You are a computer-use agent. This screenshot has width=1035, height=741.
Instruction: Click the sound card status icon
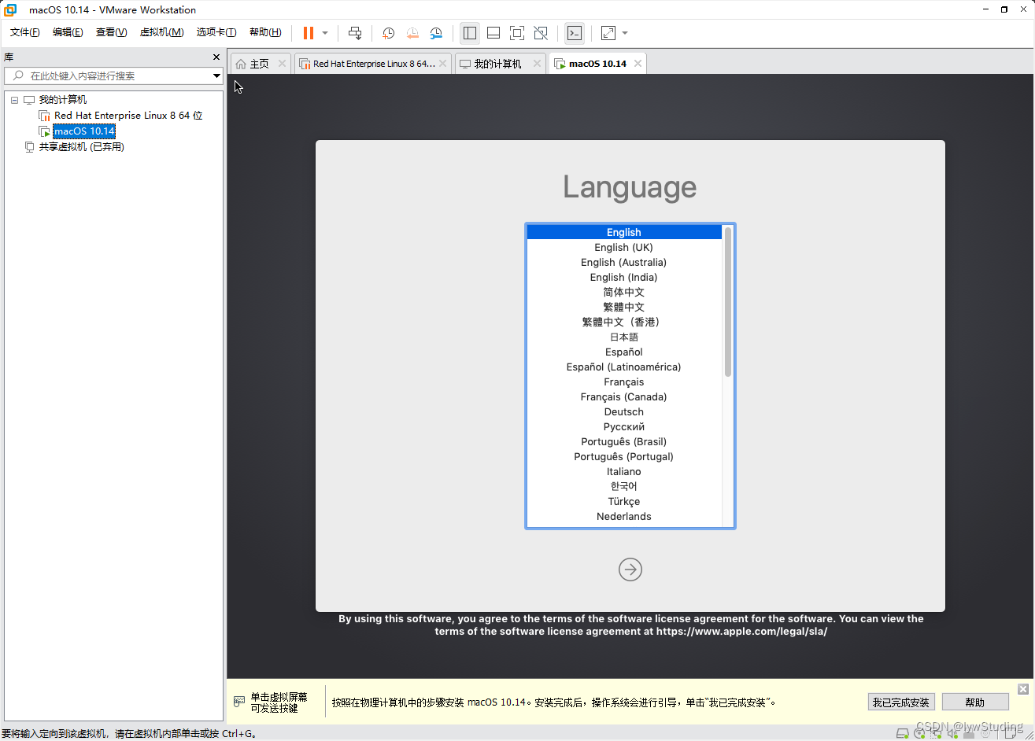[952, 734]
